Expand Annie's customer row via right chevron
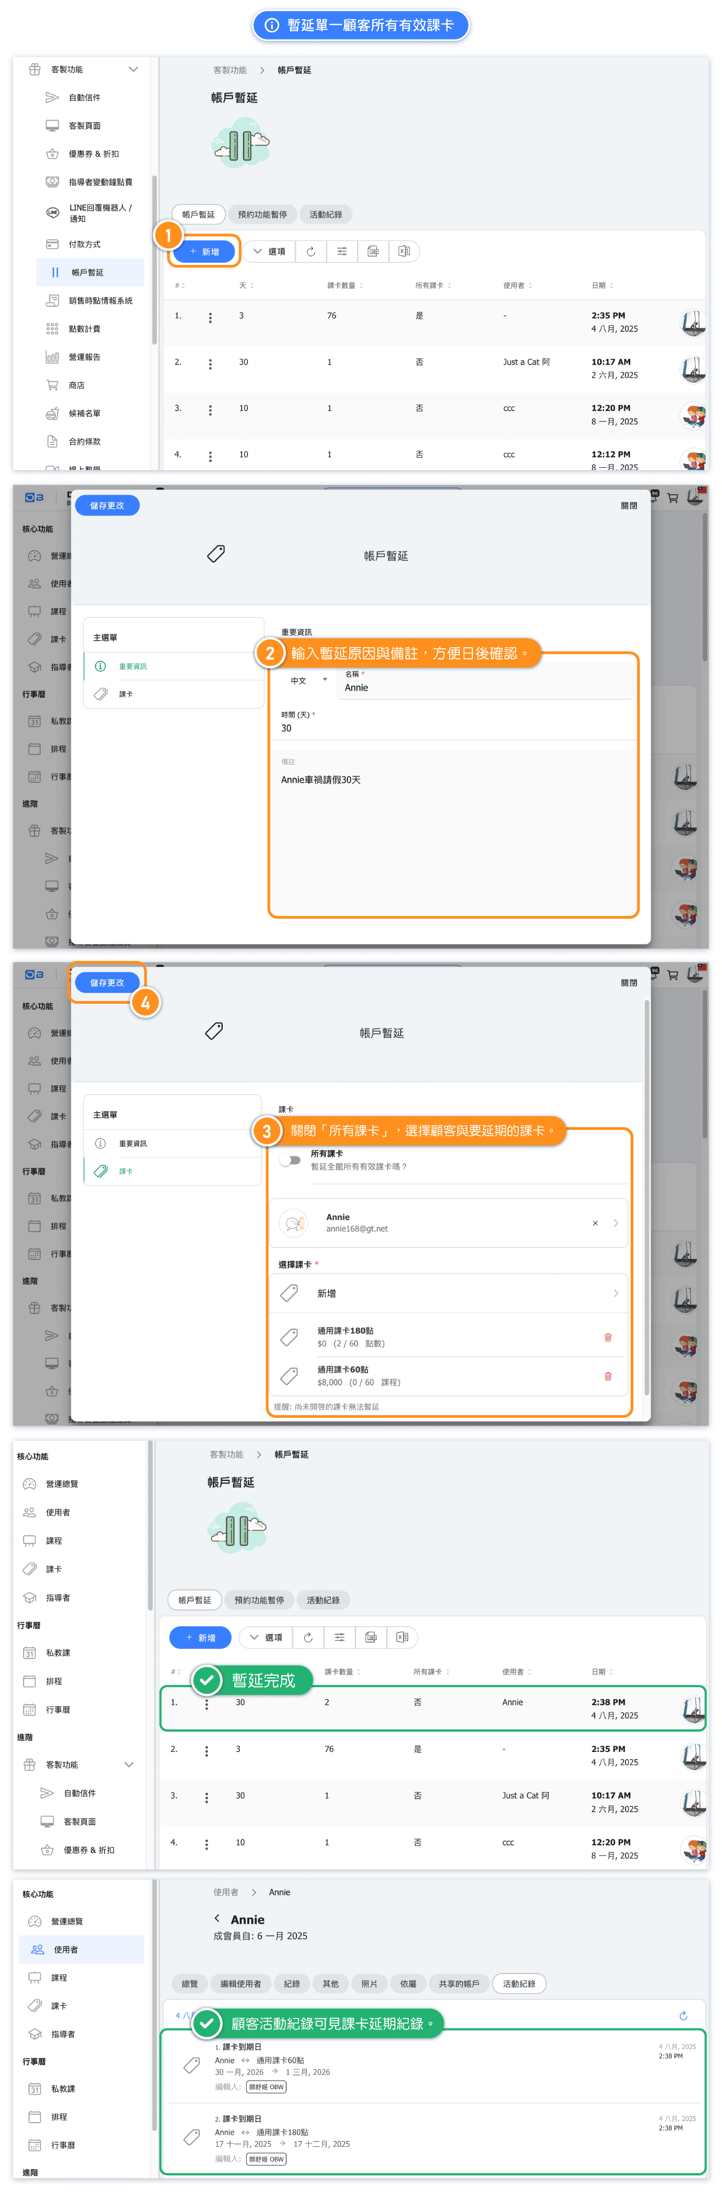 pyautogui.click(x=616, y=1223)
